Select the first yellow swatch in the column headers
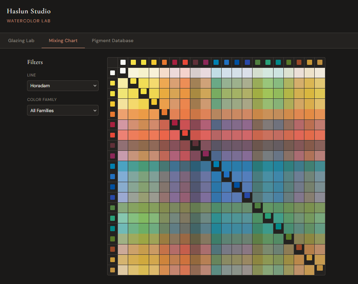Viewport: 358px width, 284px height. point(133,62)
